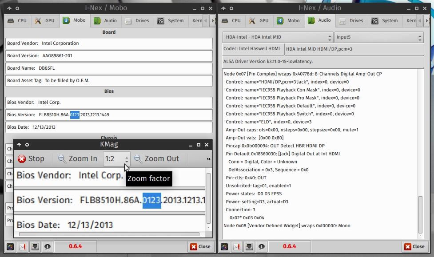Select the Audio tab in Audio window

pyautogui.click(x=320, y=20)
